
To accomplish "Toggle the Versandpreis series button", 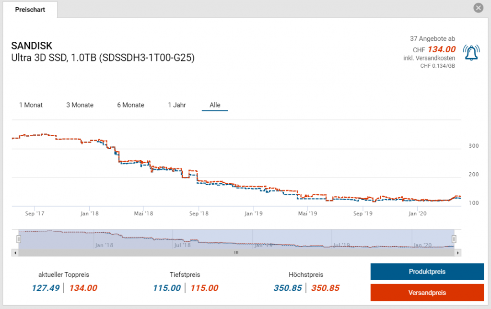I will [x=427, y=292].
